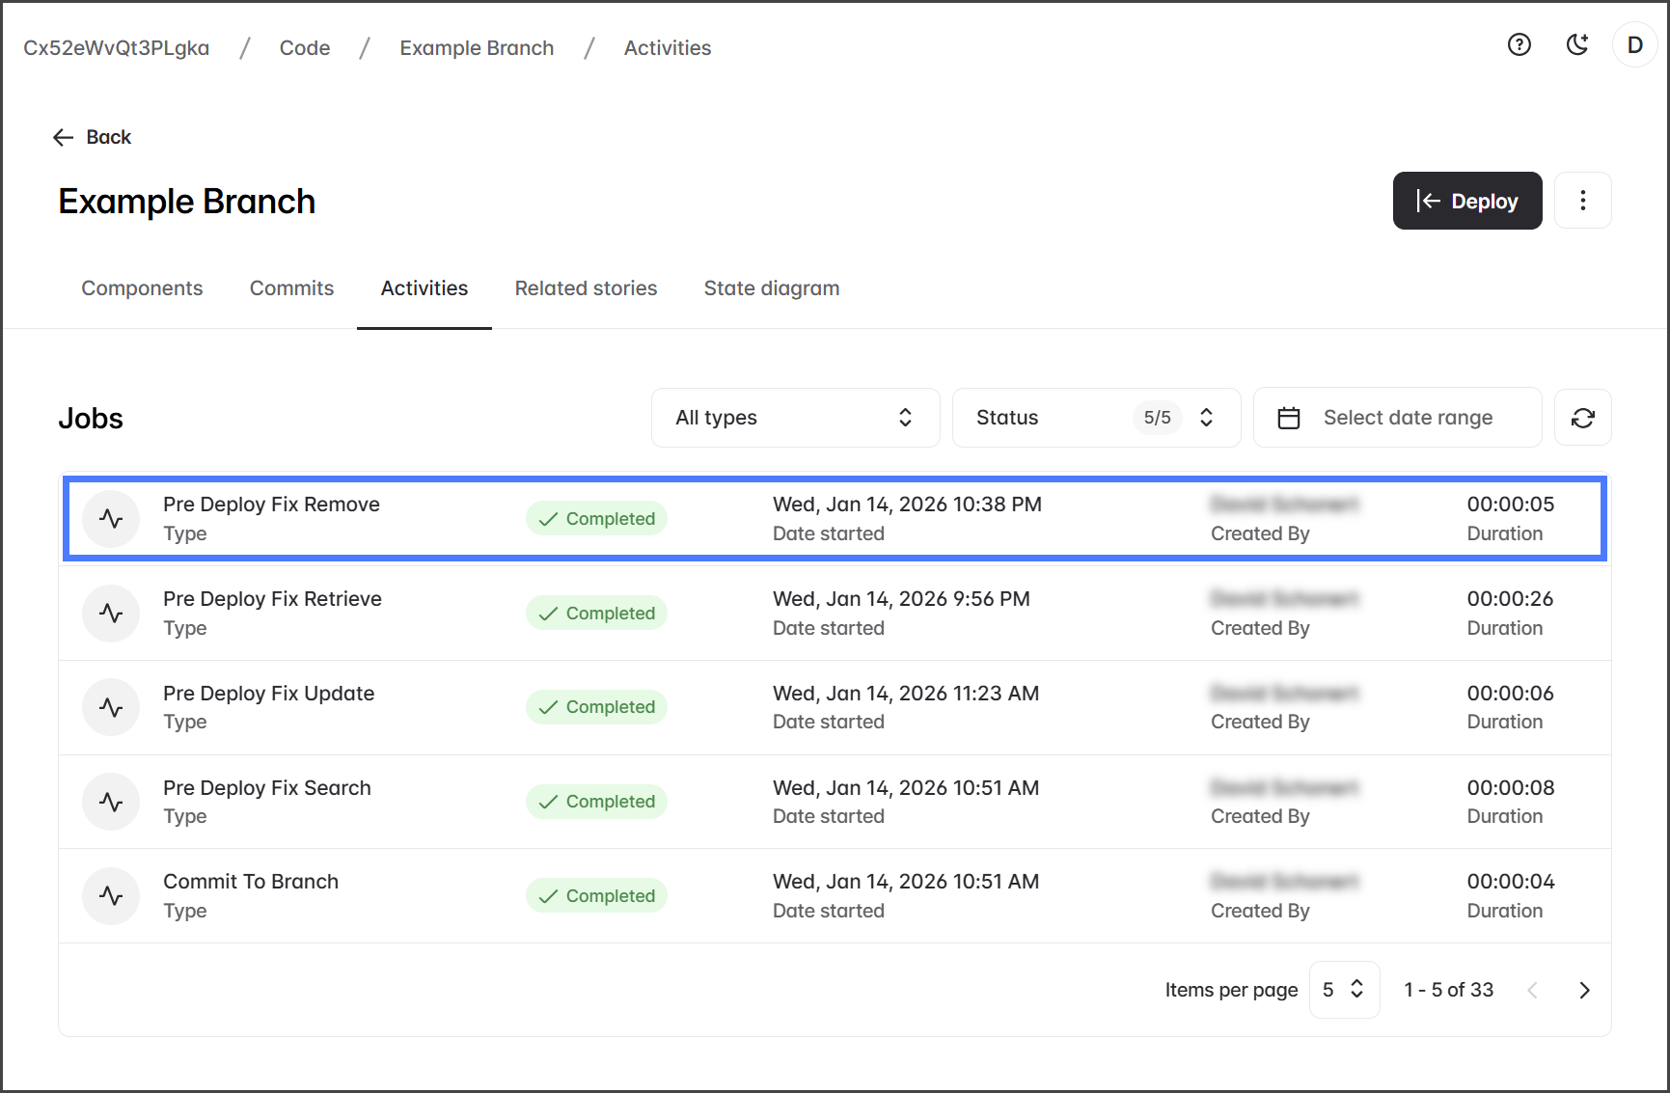1670x1093 pixels.
Task: Expand the All types dropdown
Action: point(795,418)
